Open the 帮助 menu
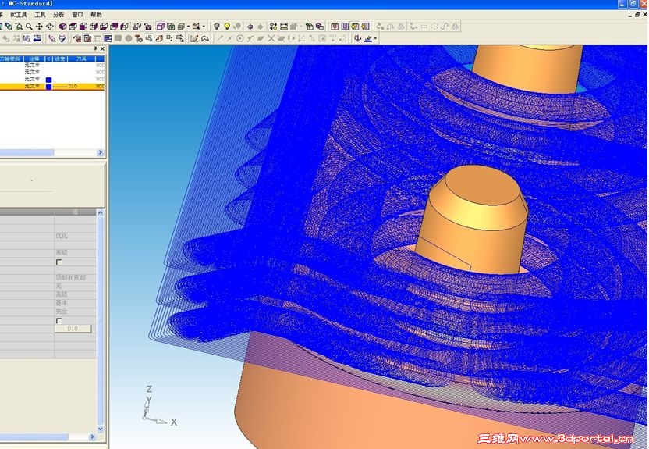Viewport: 649px width, 449px height. 96,15
